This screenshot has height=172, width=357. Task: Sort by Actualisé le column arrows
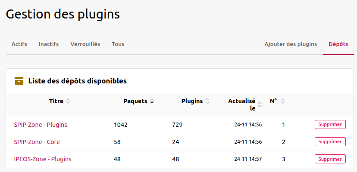pyautogui.click(x=260, y=105)
